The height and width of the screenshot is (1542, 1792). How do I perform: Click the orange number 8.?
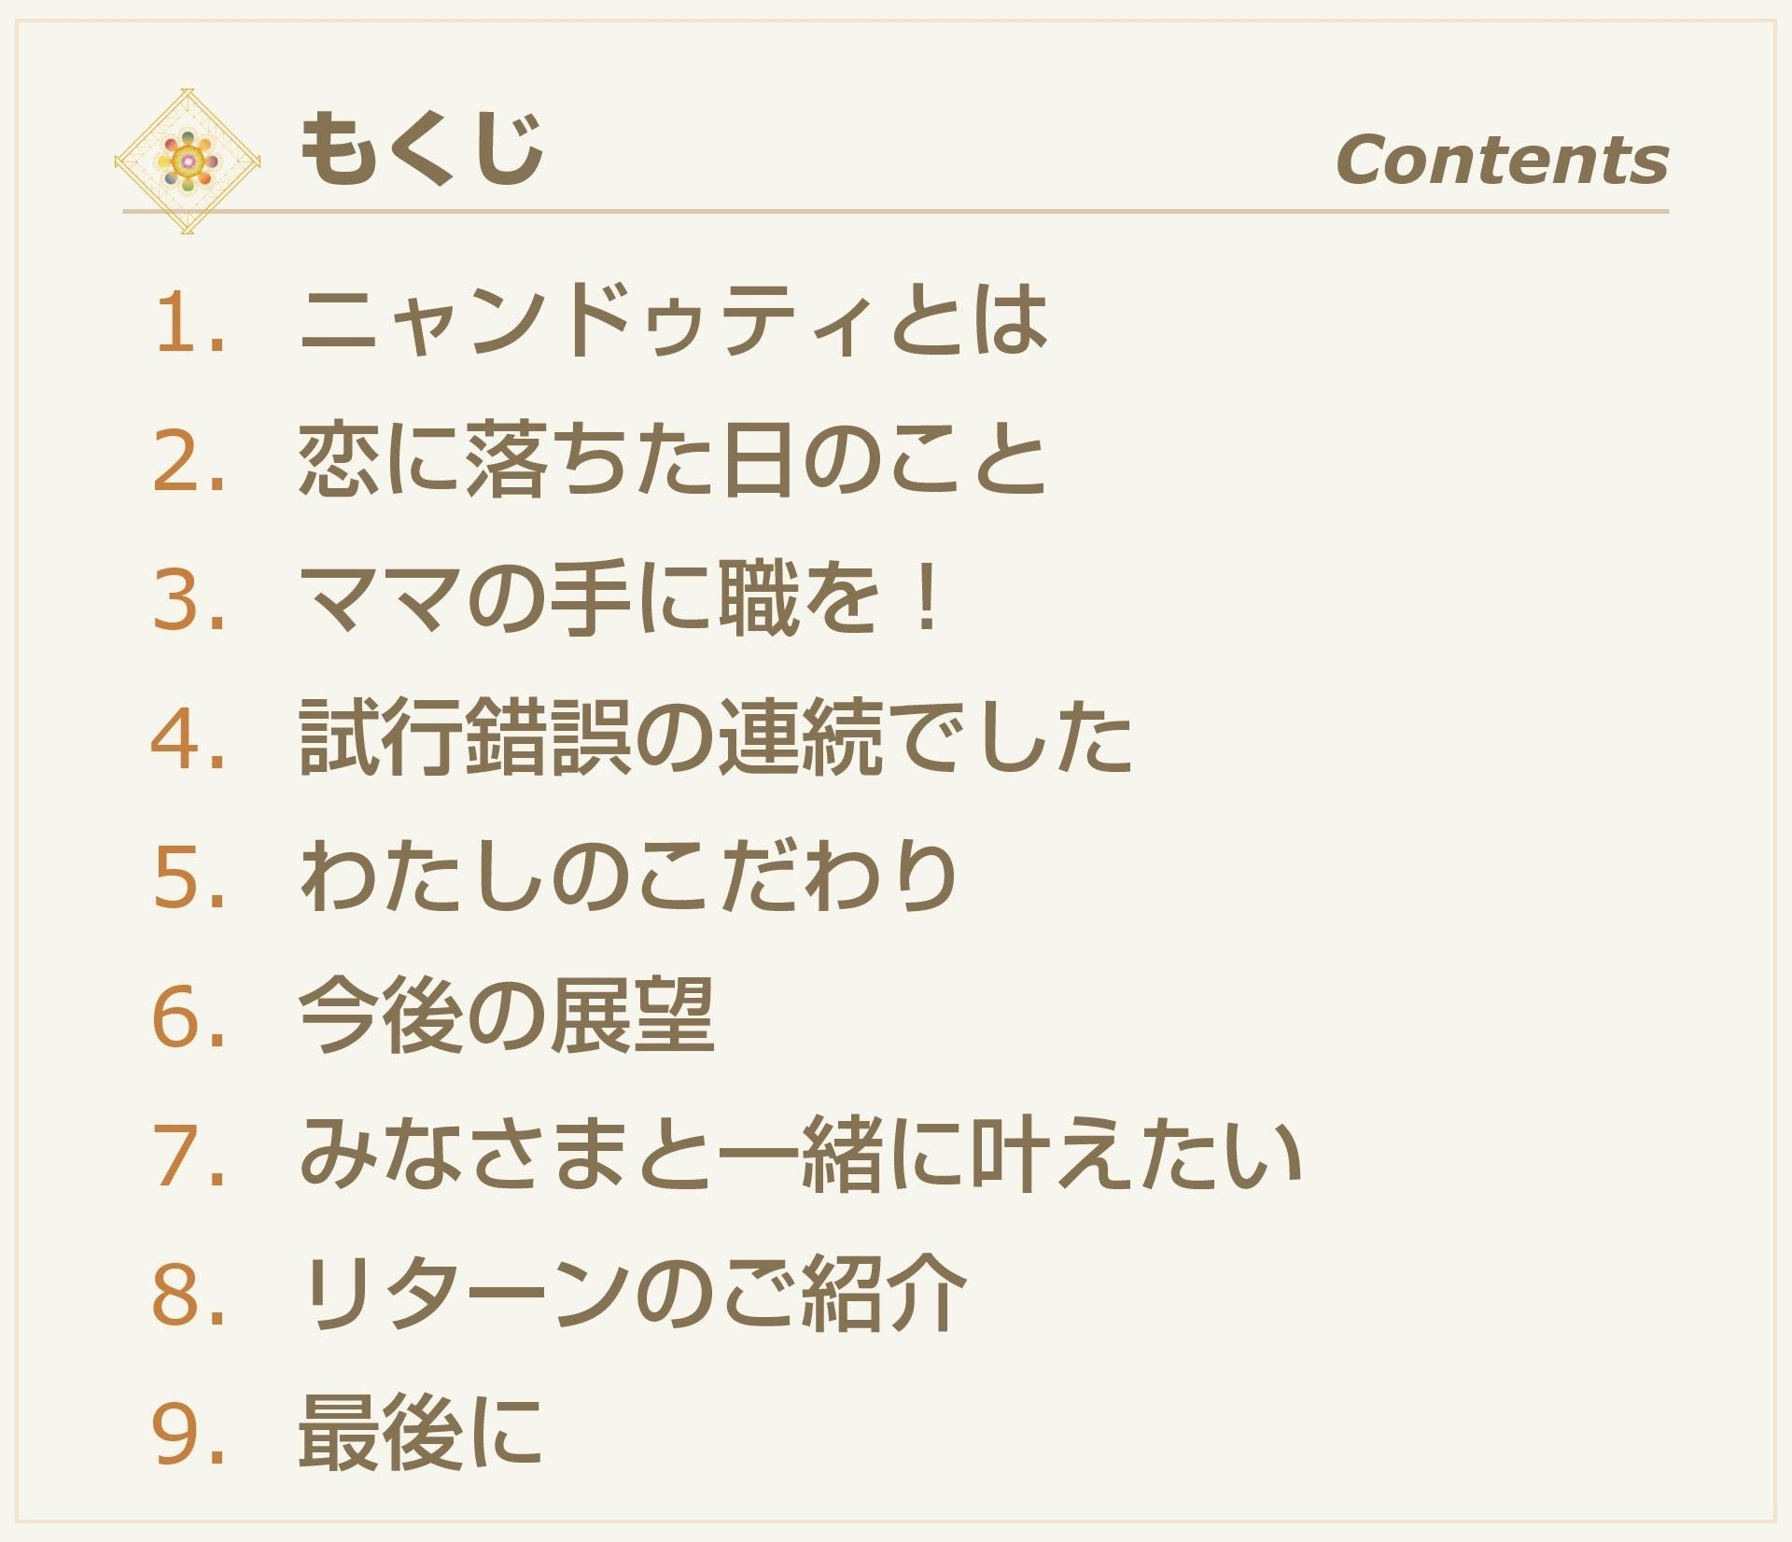point(188,1296)
